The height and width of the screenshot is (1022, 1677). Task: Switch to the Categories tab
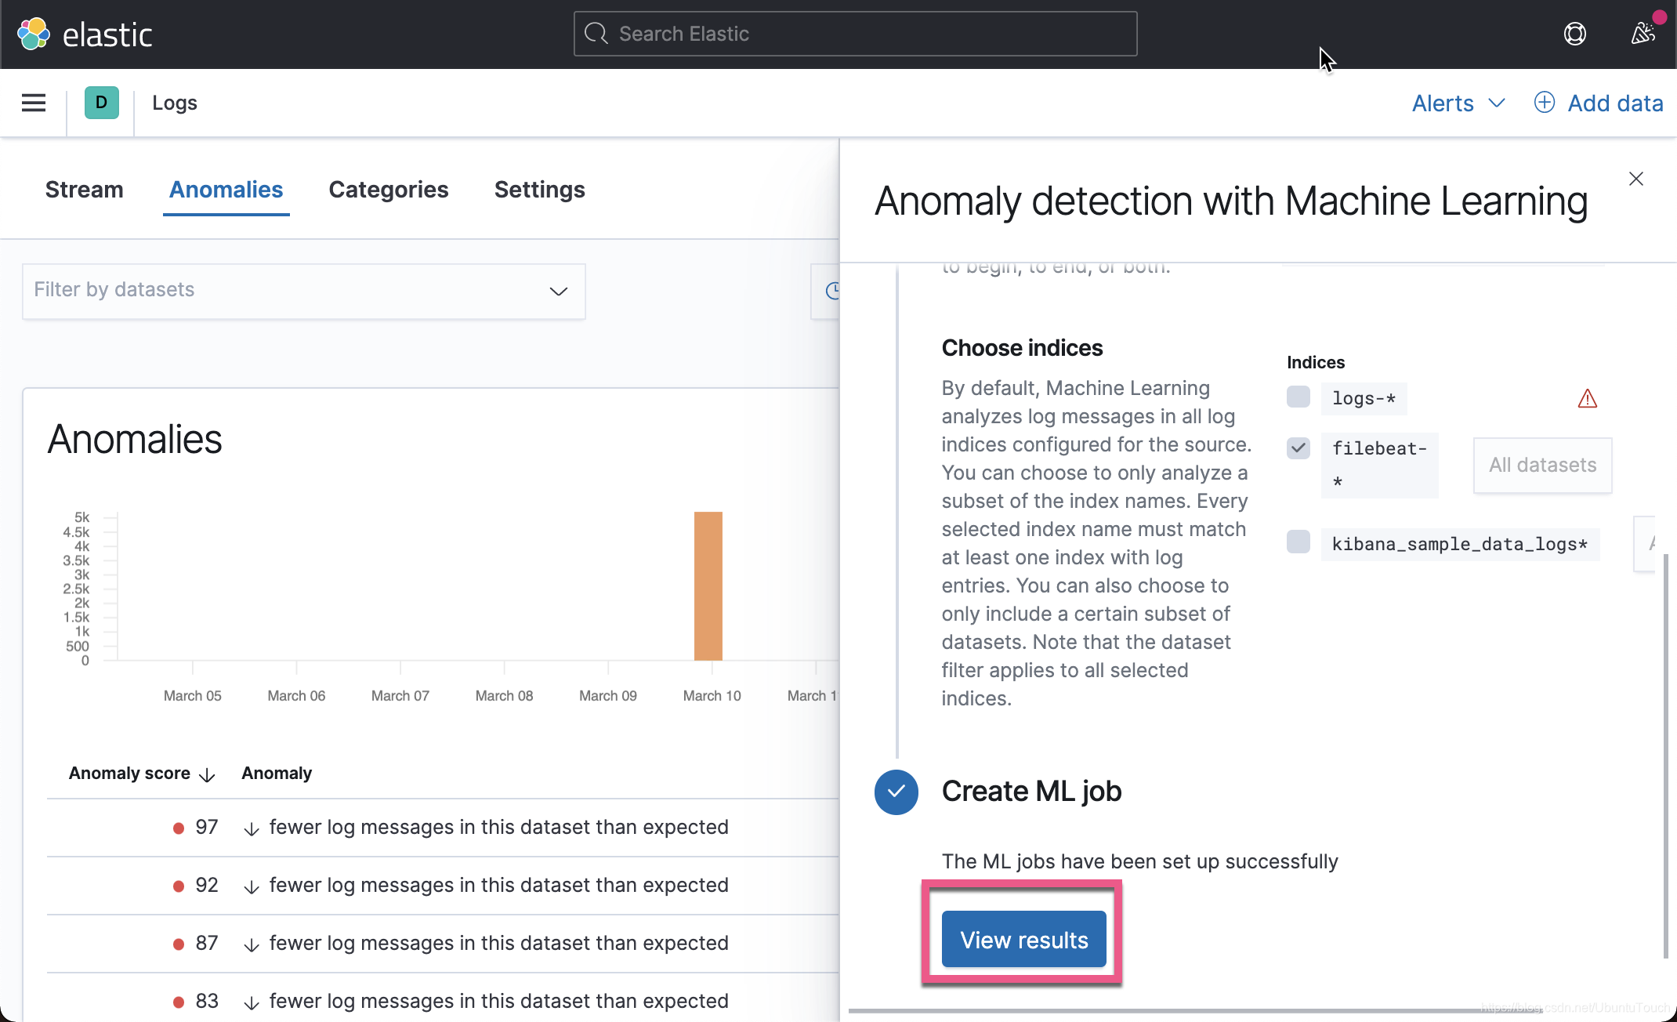pyautogui.click(x=388, y=190)
